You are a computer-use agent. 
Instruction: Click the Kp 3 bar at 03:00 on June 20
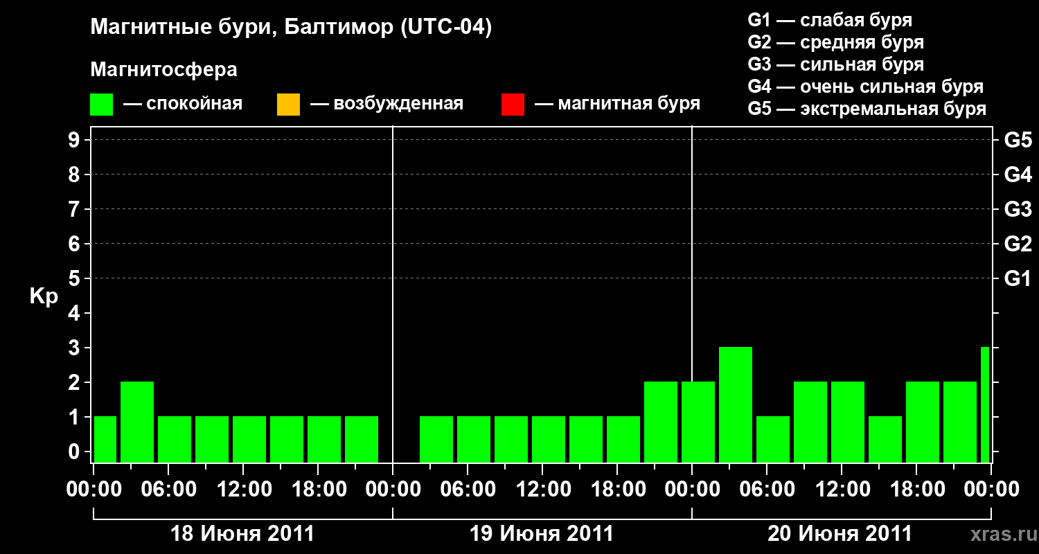[x=736, y=405]
